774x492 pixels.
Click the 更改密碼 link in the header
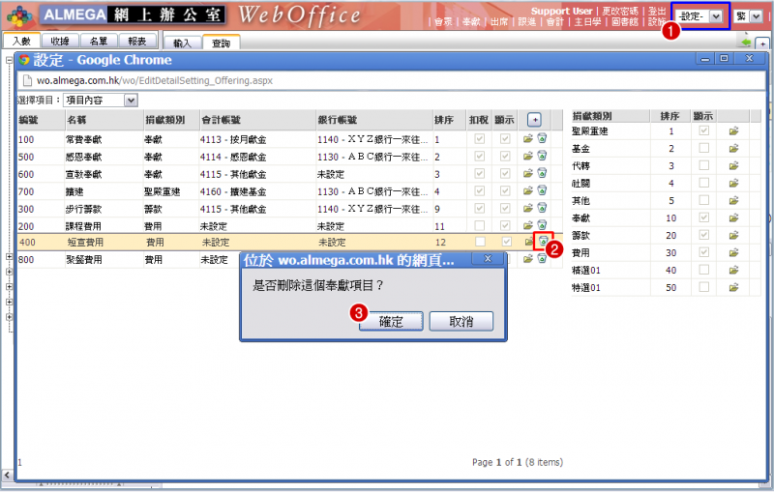(619, 11)
